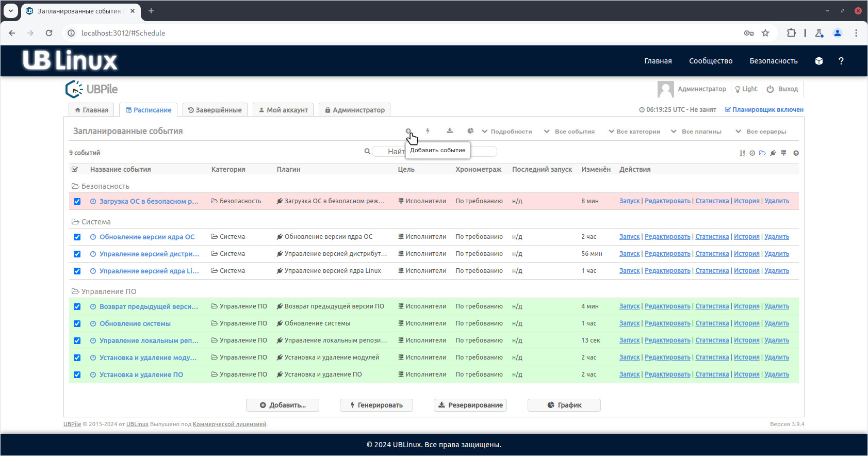
Task: Click the backup download icon in the header toolbar
Action: 450,131
